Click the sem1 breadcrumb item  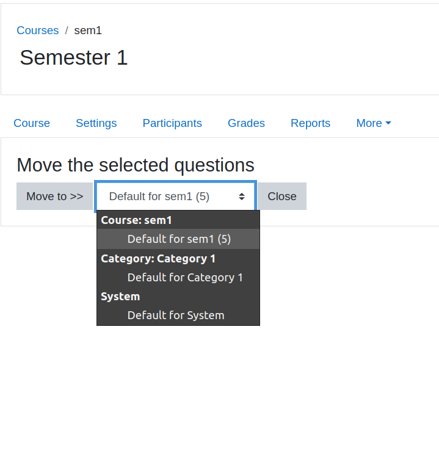click(x=88, y=31)
